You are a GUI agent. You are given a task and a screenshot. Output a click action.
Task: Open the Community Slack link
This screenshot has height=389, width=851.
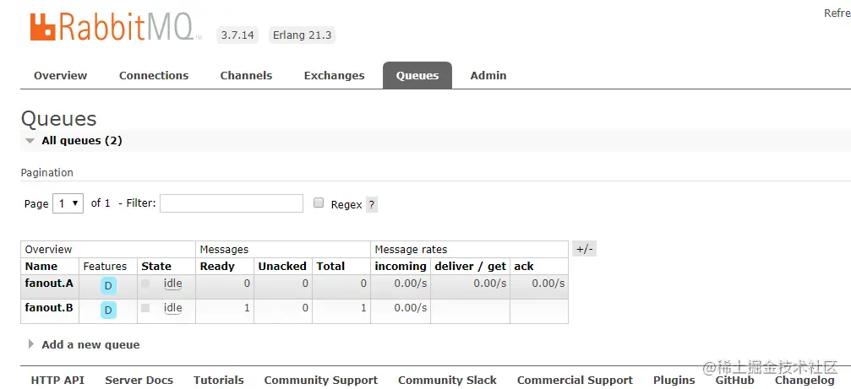coord(447,381)
